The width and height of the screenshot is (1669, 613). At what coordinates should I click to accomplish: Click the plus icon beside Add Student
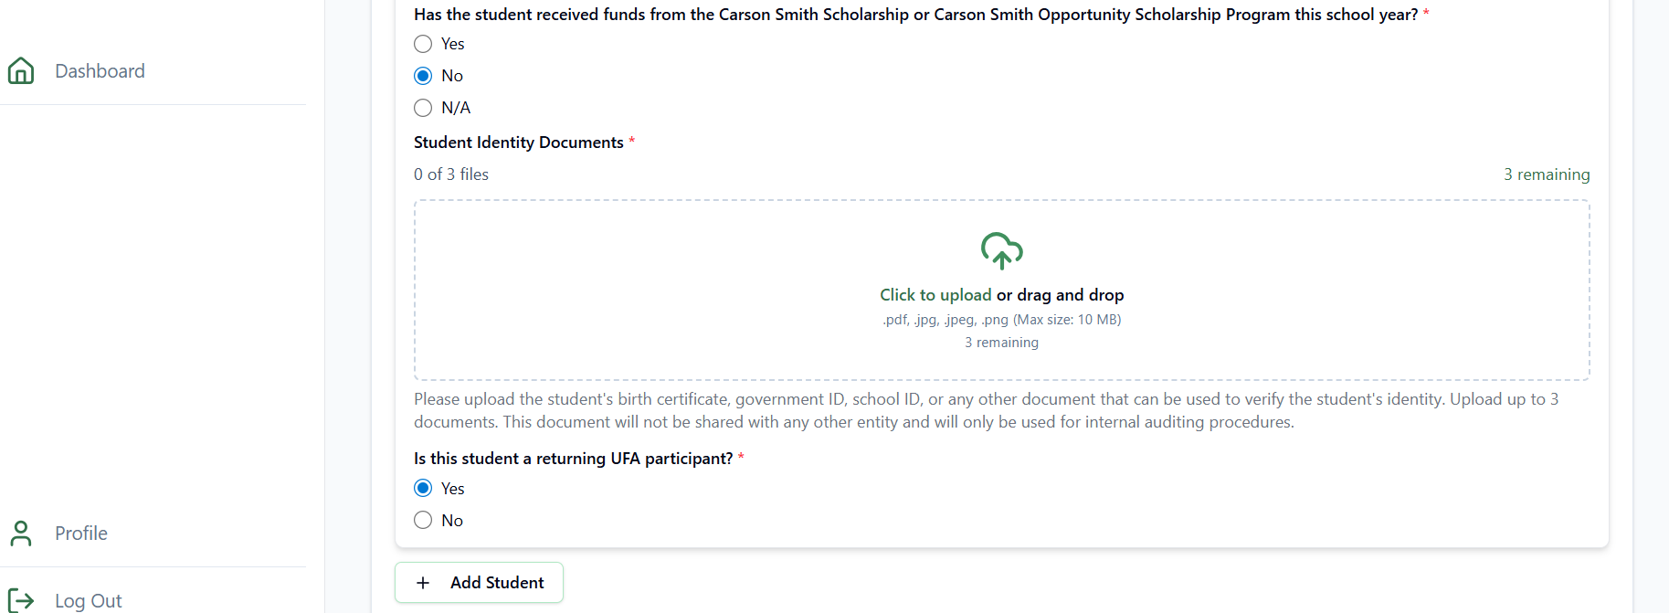click(423, 583)
